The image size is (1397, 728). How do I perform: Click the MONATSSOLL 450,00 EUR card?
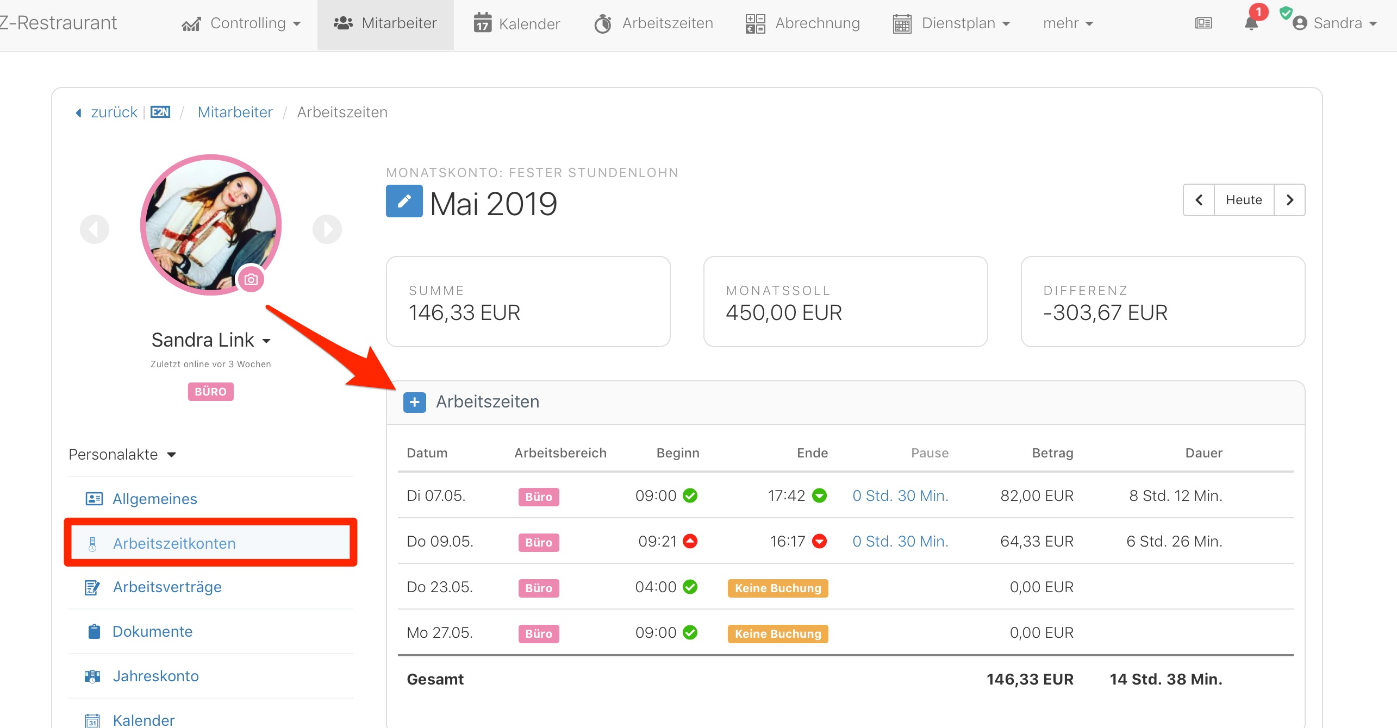[x=845, y=302]
